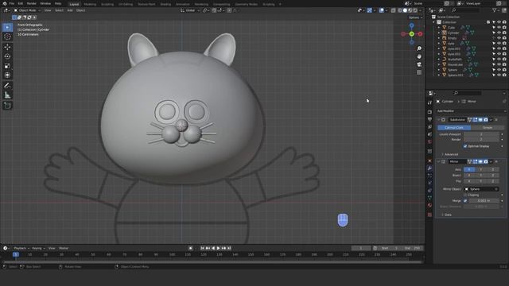Remove the Mirror modifier with X

(496, 161)
